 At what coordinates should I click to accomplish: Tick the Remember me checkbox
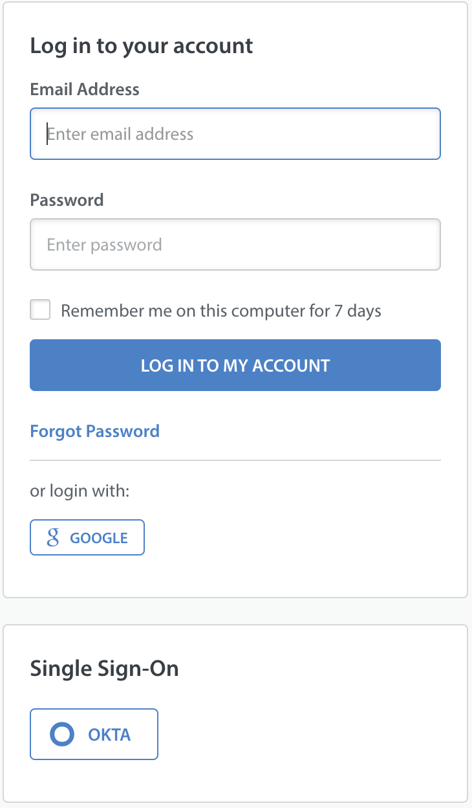click(40, 309)
